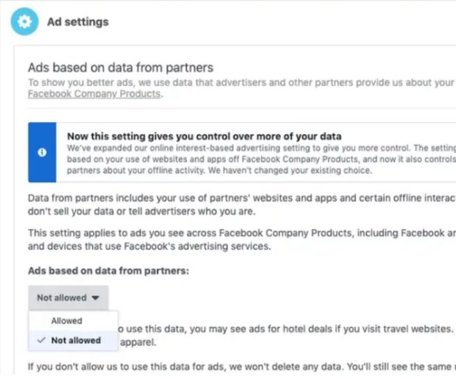This screenshot has width=456, height=379.
Task: Click the blue Ad settings gear icon
Action: tap(25, 22)
